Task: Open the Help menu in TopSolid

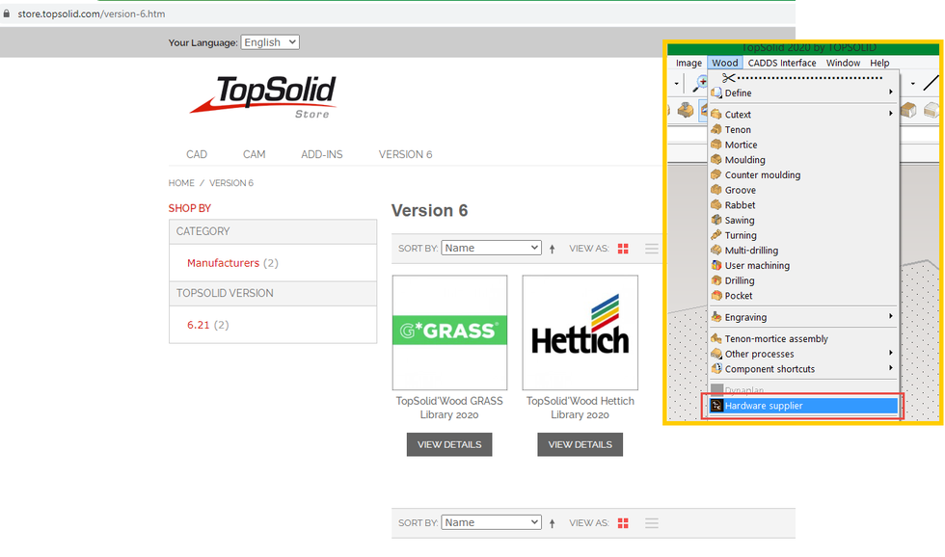Action: 879,63
